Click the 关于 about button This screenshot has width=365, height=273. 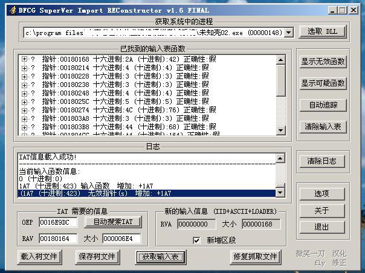click(x=321, y=211)
